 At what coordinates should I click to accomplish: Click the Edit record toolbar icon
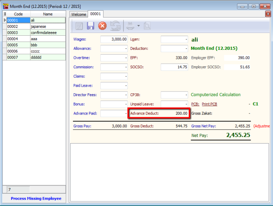79,26
